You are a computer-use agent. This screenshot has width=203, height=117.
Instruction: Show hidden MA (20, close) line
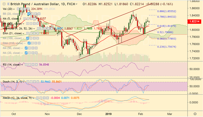coord(26,53)
